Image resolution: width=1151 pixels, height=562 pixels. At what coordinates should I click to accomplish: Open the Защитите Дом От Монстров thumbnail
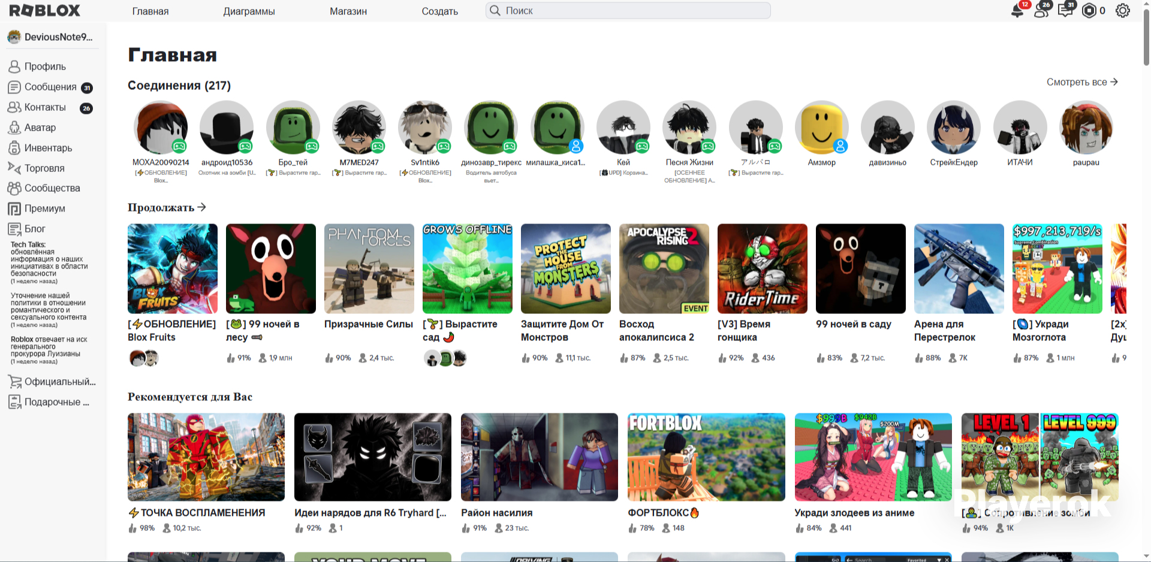click(566, 269)
